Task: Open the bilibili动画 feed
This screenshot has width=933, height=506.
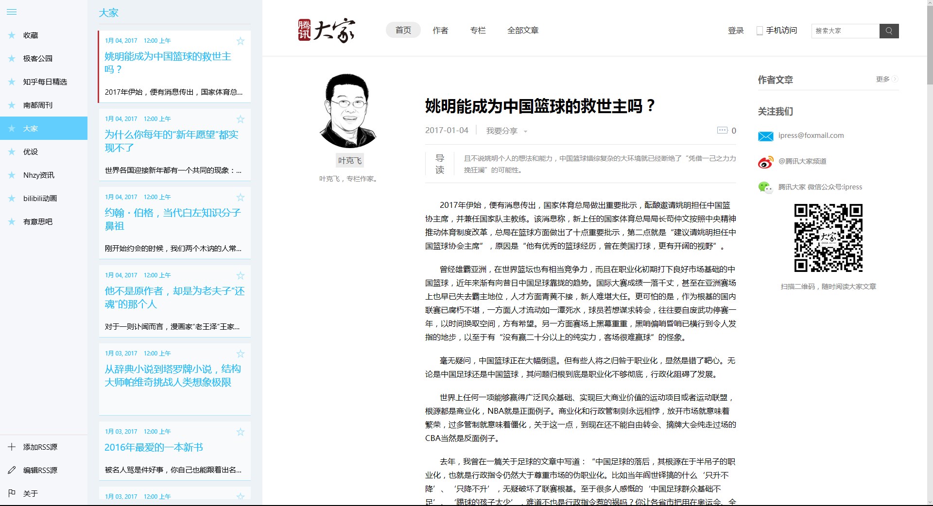Action: [44, 198]
